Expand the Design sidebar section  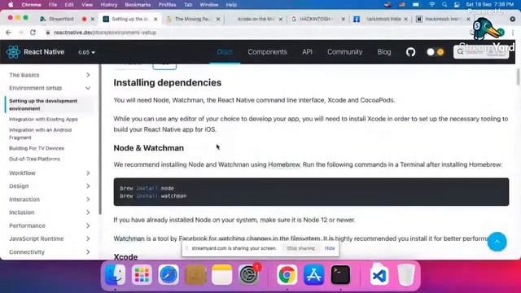pyautogui.click(x=50, y=186)
